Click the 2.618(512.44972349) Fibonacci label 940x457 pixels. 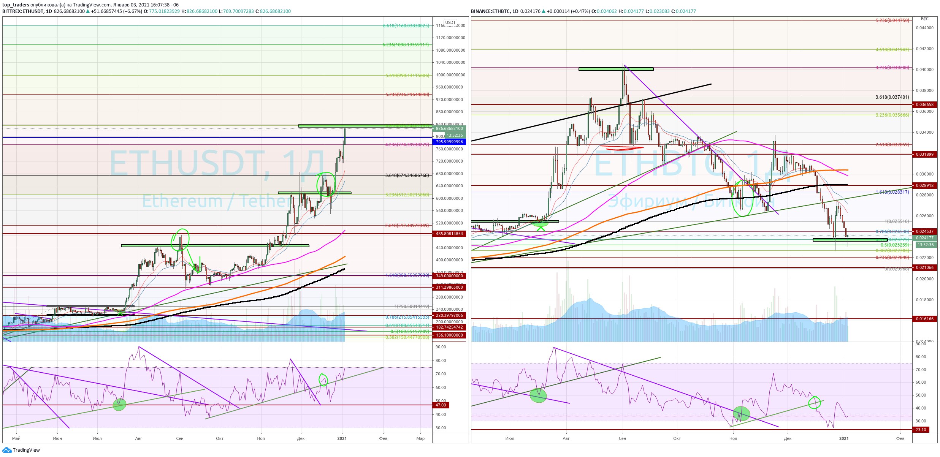point(407,226)
